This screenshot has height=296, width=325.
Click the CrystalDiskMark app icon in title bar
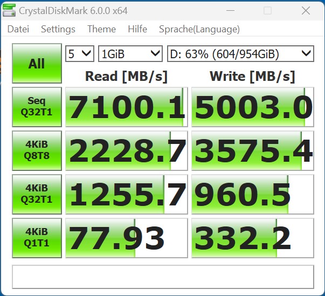coord(9,11)
